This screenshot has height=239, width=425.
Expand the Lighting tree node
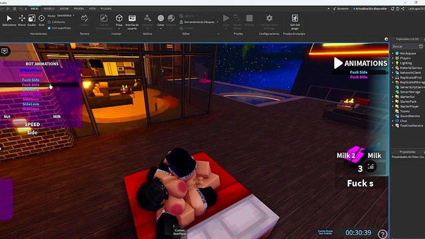pos(392,63)
